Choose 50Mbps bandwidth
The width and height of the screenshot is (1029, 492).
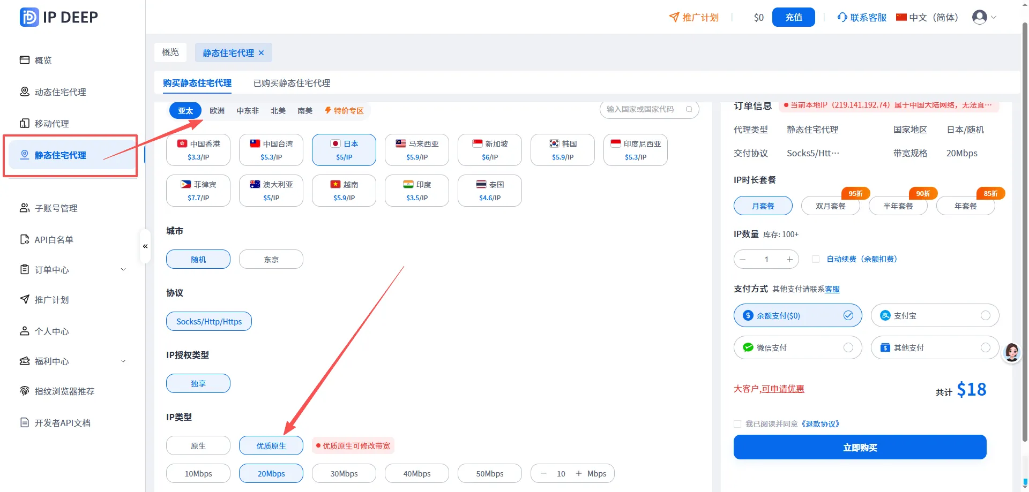point(490,473)
